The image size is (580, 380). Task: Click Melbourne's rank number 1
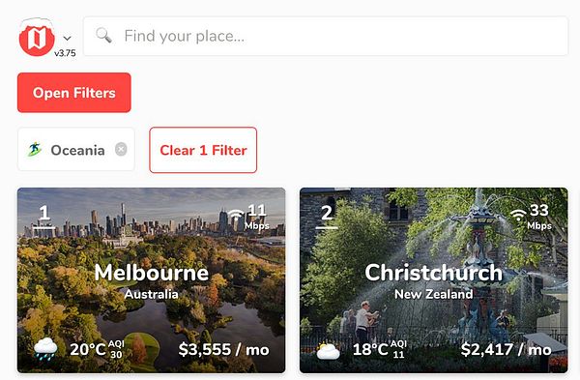tap(44, 213)
